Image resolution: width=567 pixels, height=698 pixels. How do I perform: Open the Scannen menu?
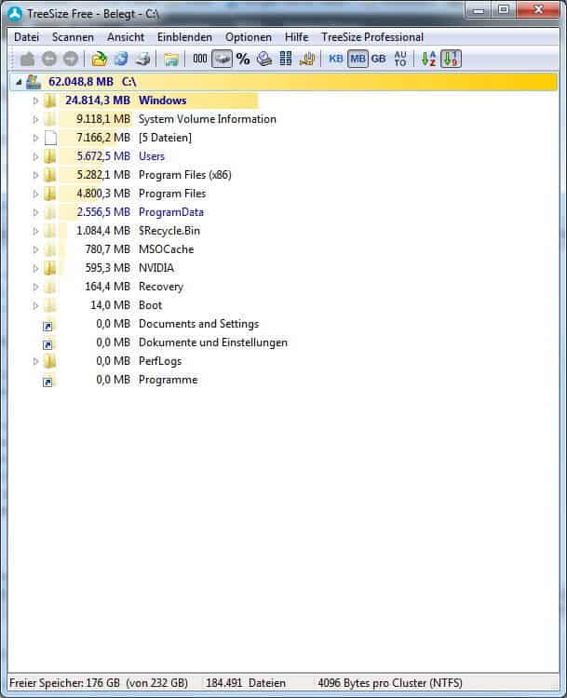click(x=73, y=37)
